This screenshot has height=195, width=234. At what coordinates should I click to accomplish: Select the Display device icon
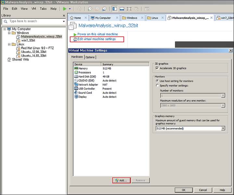[x=76, y=97]
